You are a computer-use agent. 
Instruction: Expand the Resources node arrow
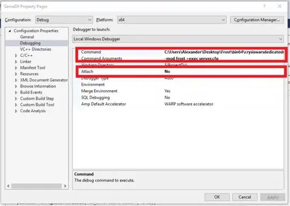pyautogui.click(x=16, y=74)
